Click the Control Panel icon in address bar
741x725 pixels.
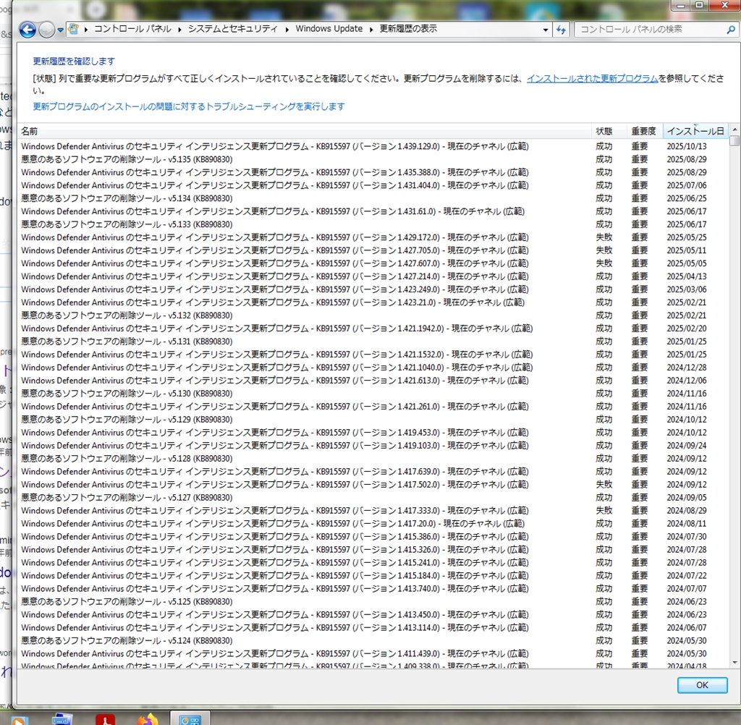pos(73,29)
